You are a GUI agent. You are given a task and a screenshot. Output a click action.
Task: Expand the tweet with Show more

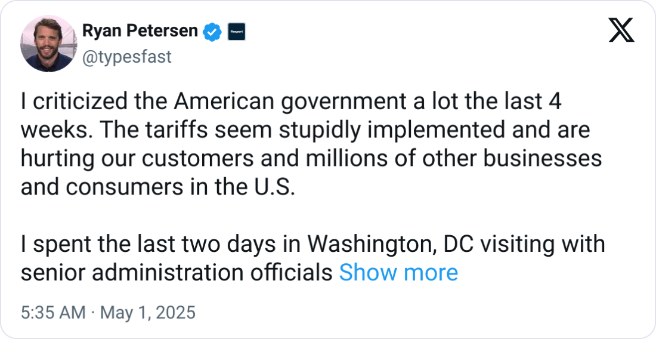[x=398, y=272]
